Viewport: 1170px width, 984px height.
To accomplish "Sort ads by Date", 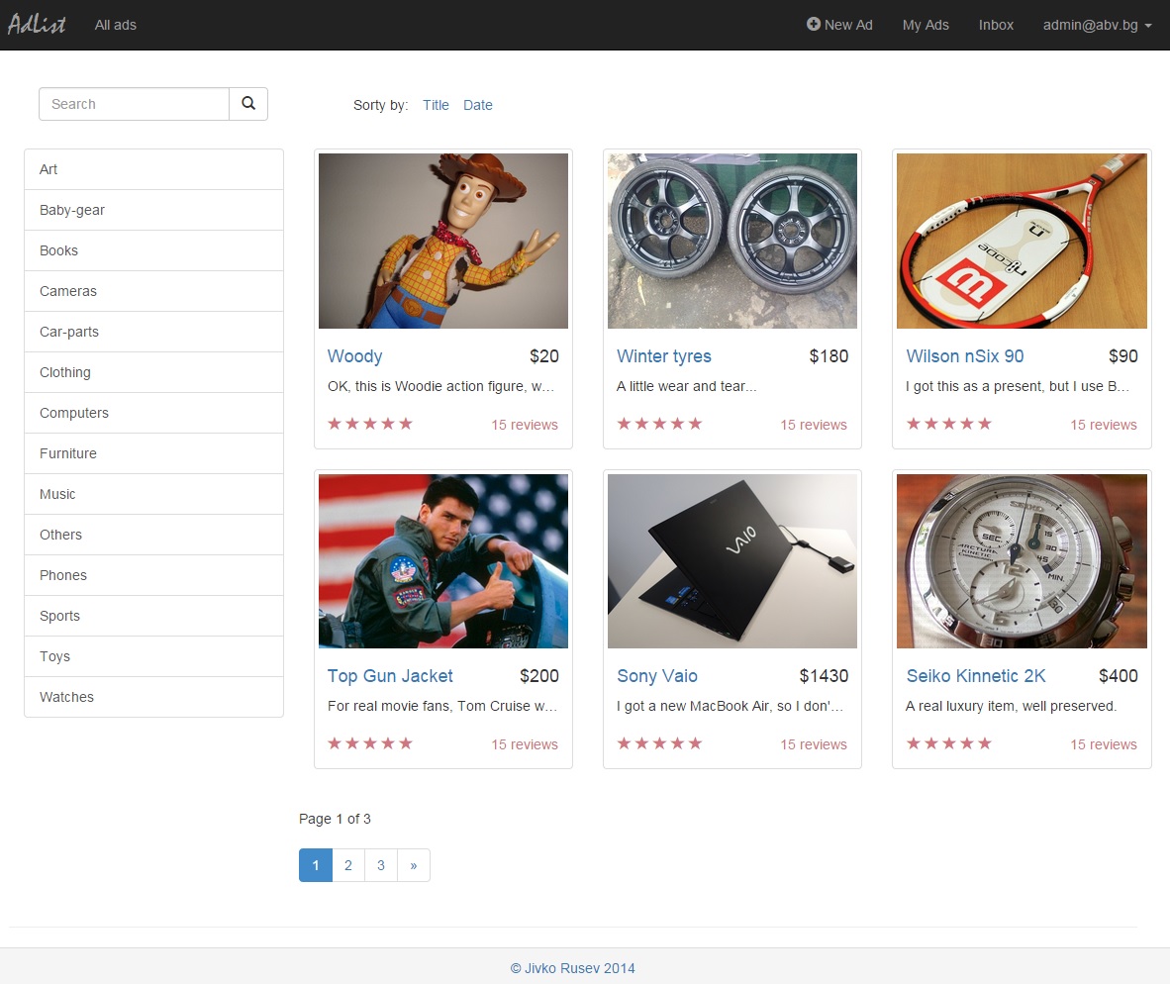I will (x=477, y=105).
